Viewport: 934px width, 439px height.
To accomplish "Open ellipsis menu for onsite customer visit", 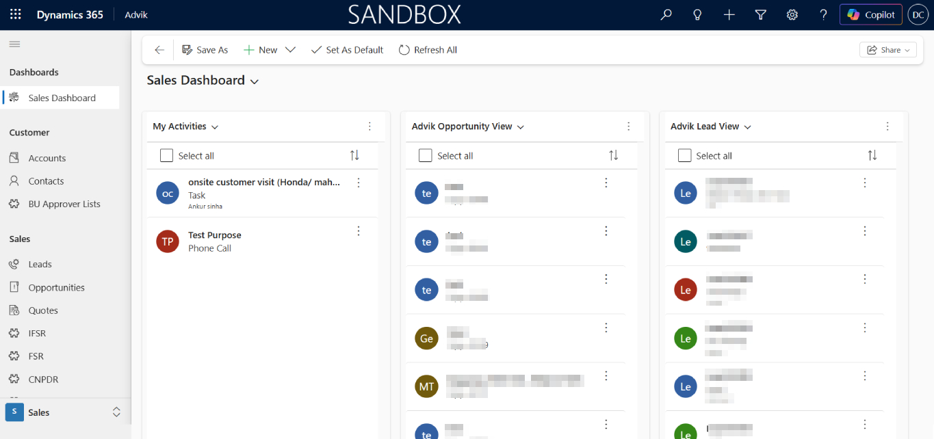I will (359, 183).
